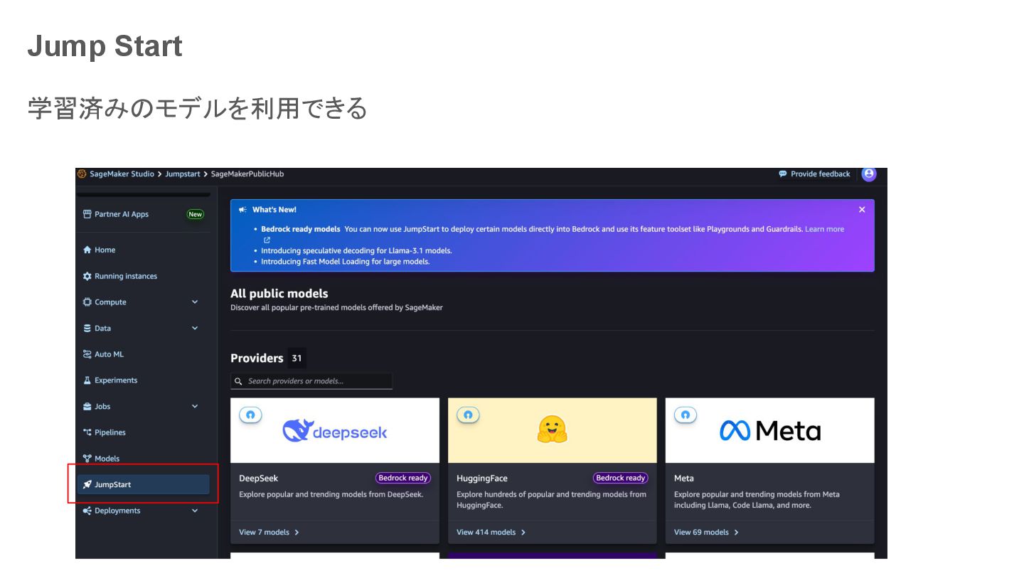This screenshot has width=1024, height=576.
Task: Click Meta card title text
Action: tap(684, 479)
